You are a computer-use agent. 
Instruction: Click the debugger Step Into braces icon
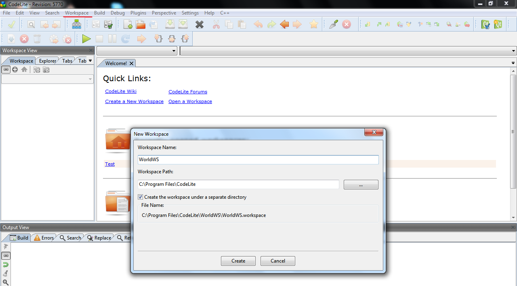(x=159, y=39)
